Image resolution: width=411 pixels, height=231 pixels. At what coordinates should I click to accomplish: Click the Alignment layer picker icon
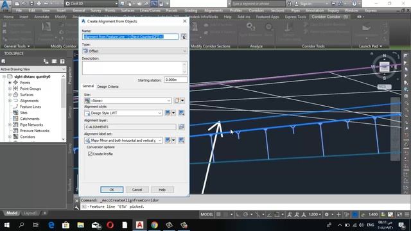click(181, 127)
